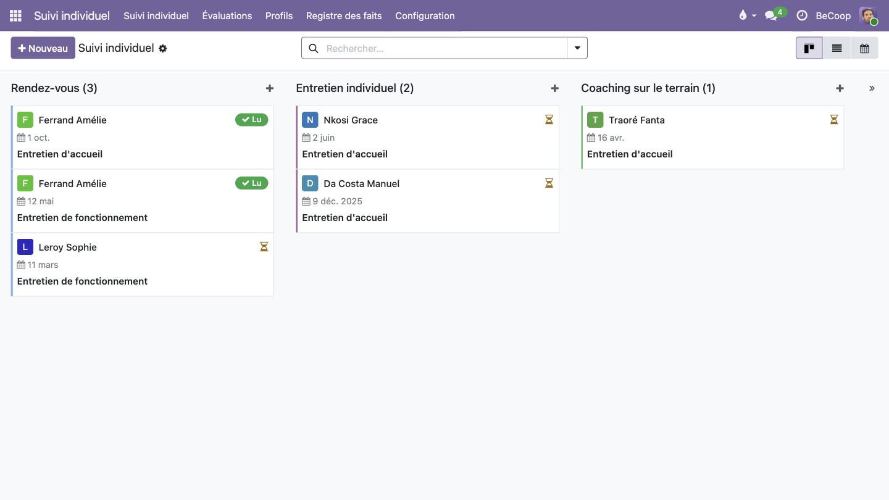Focus the Rechercher search field
889x500 pixels.
(444, 48)
